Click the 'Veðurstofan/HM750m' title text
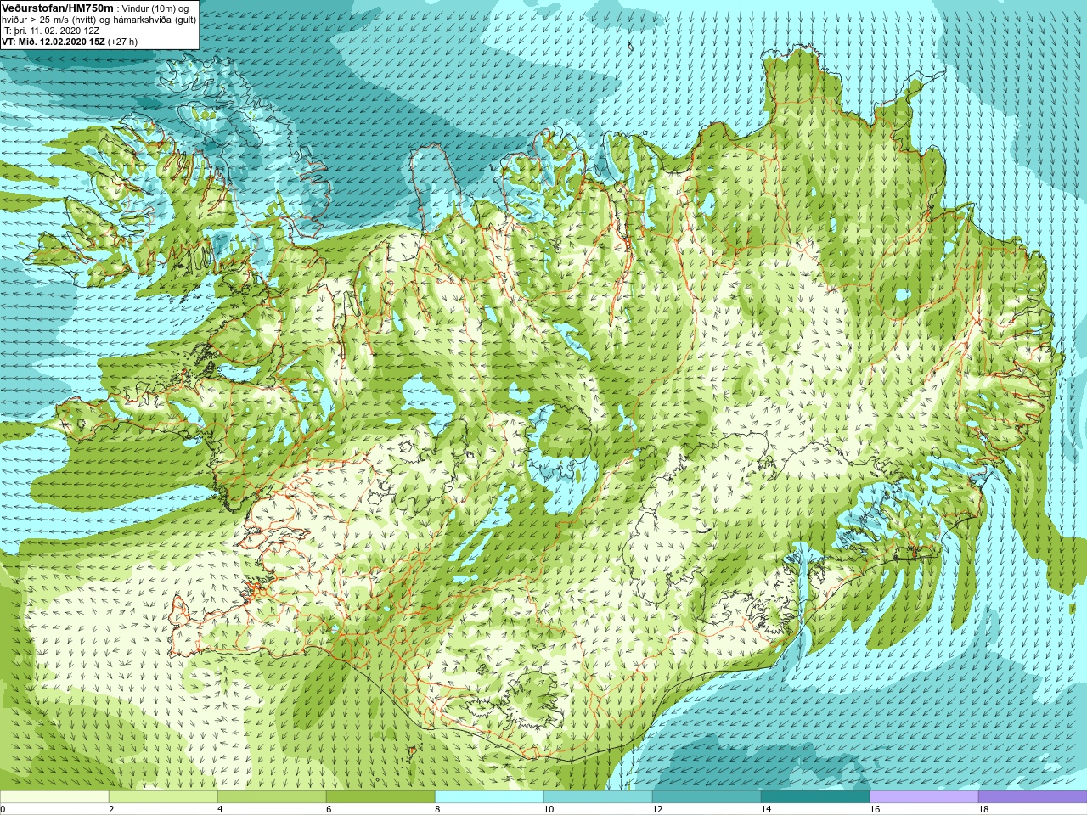Viewport: 1087px width, 815px height. click(57, 7)
